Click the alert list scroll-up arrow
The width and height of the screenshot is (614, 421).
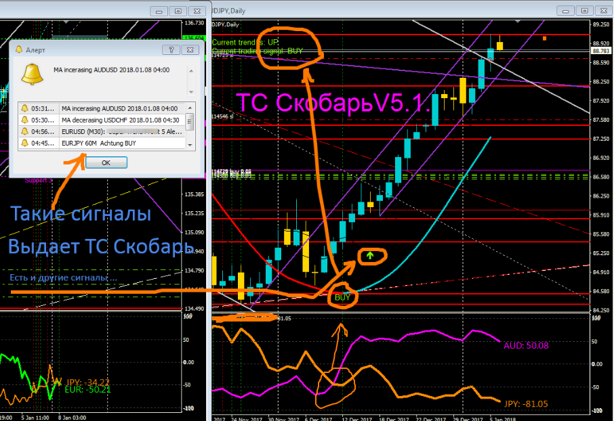[190, 108]
